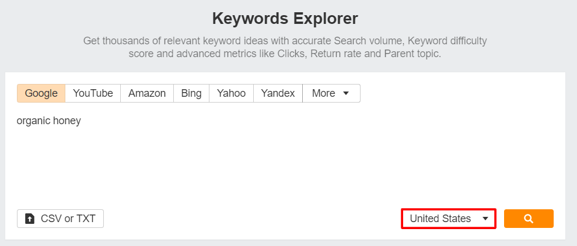Click the upload icon beside CSV or TXT
This screenshot has height=246, width=577.
coord(30,219)
